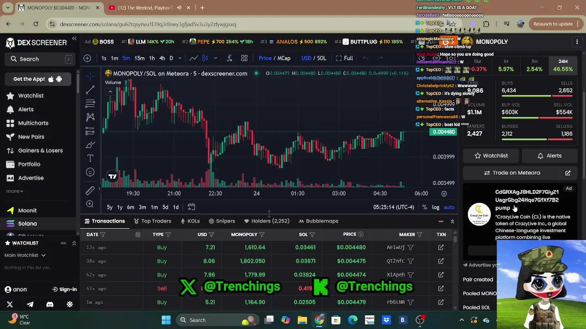Filter transactions by maker Ae1wUj
Screen dimensions: 586x329
click(x=411, y=247)
